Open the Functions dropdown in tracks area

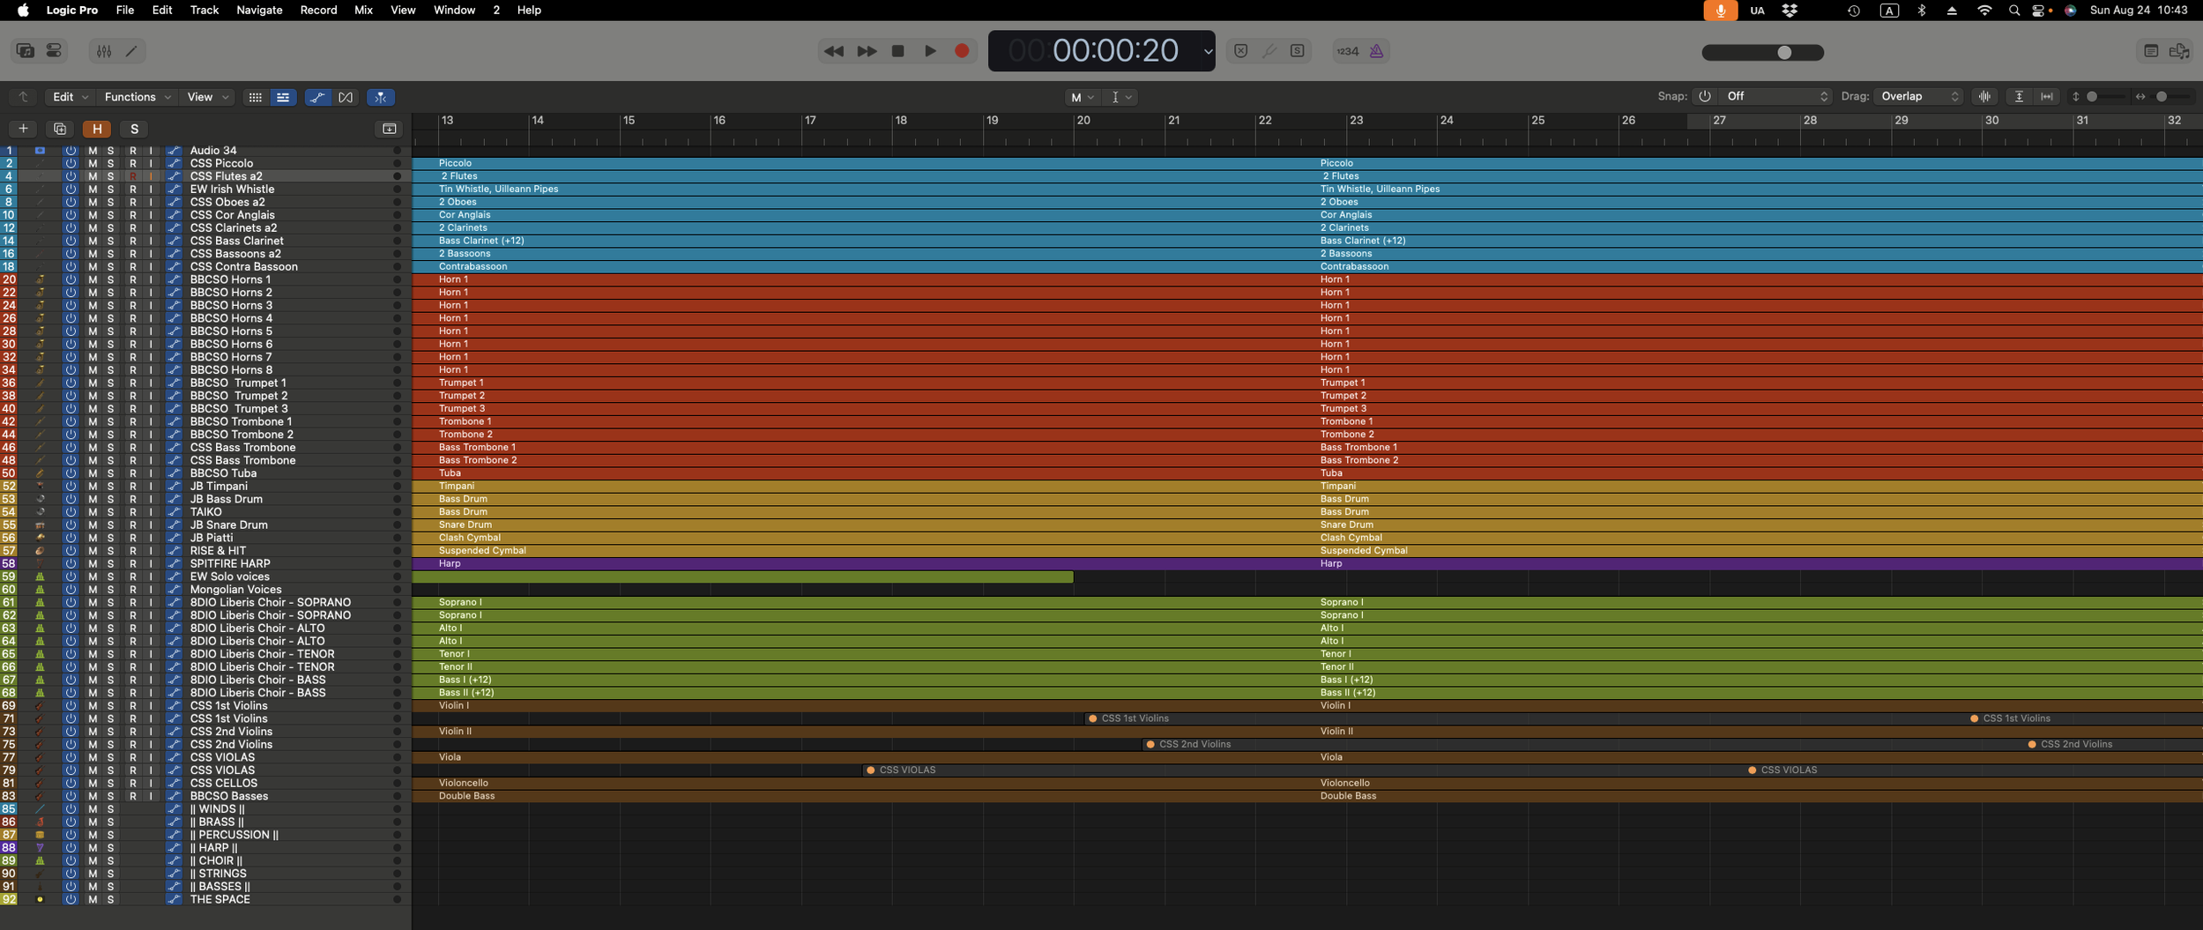[x=137, y=97]
